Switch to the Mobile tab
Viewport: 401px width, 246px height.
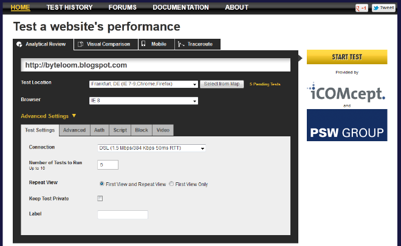157,44
